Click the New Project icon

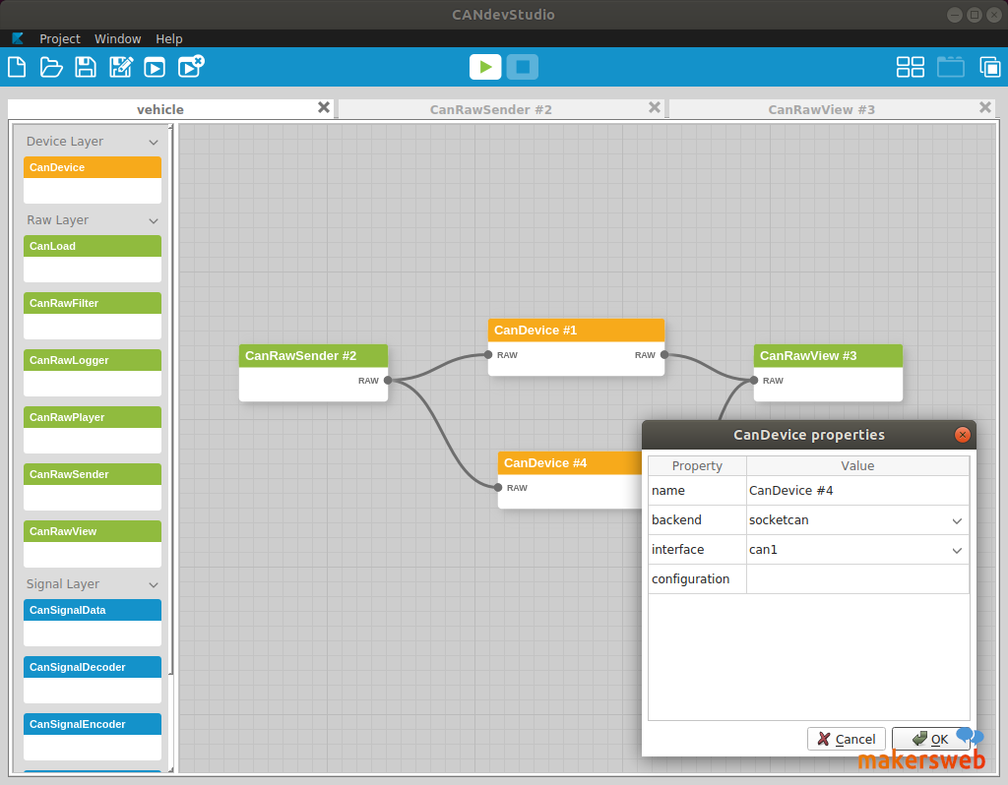pos(17,67)
